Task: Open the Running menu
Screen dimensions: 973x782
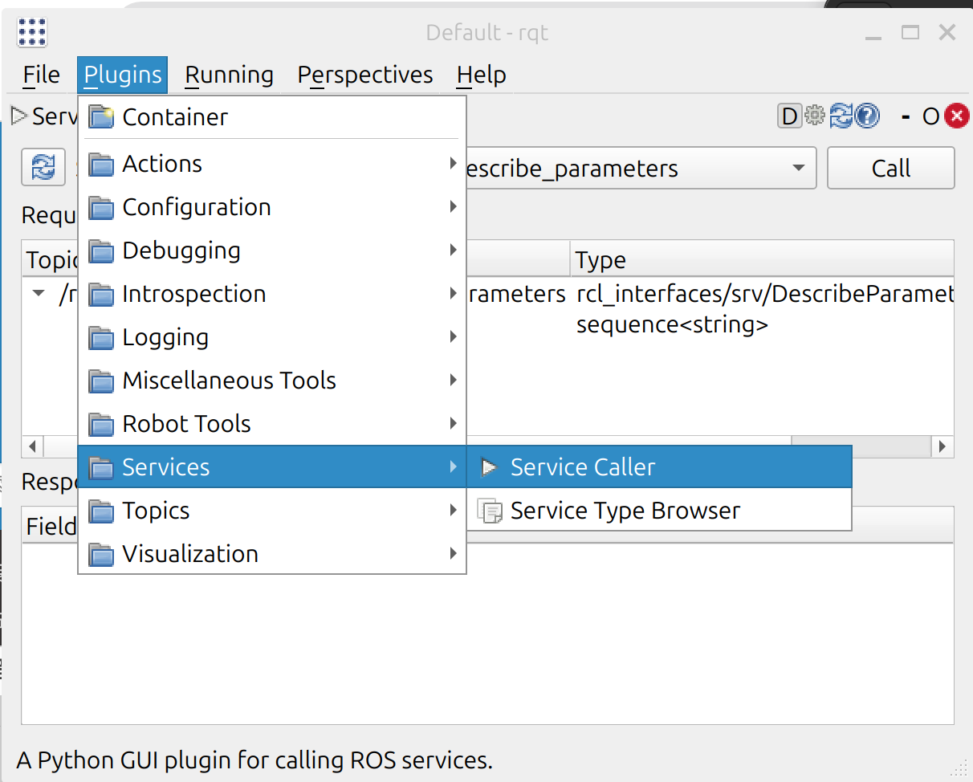Action: pyautogui.click(x=229, y=75)
